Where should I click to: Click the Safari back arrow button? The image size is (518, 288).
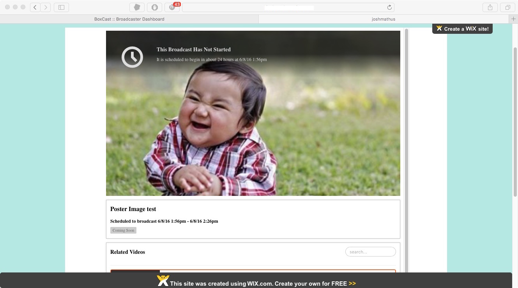pyautogui.click(x=35, y=7)
